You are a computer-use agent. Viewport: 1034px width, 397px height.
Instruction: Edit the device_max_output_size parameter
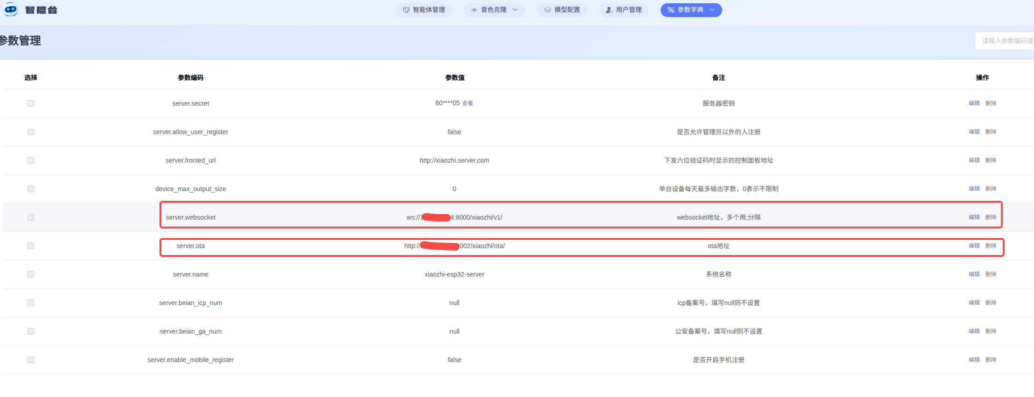click(974, 189)
